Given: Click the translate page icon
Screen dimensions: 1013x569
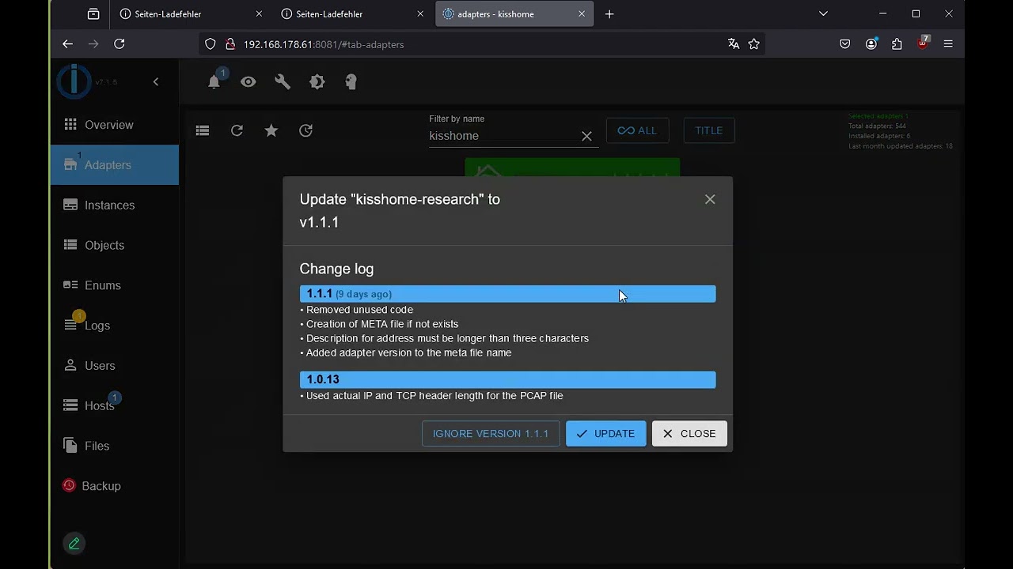Looking at the screenshot, I should 734,44.
